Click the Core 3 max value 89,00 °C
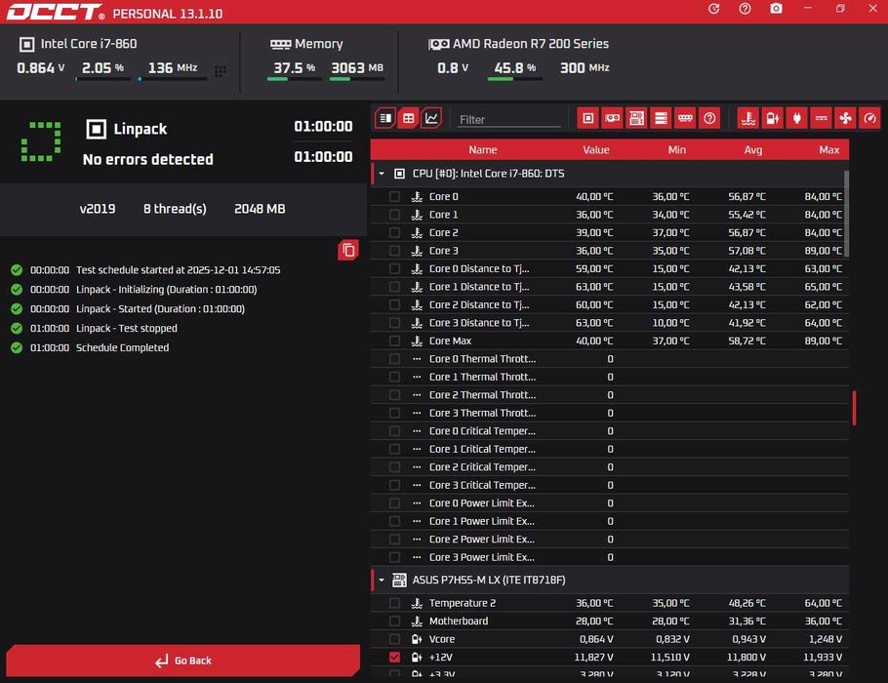This screenshot has height=683, width=888. click(x=823, y=251)
